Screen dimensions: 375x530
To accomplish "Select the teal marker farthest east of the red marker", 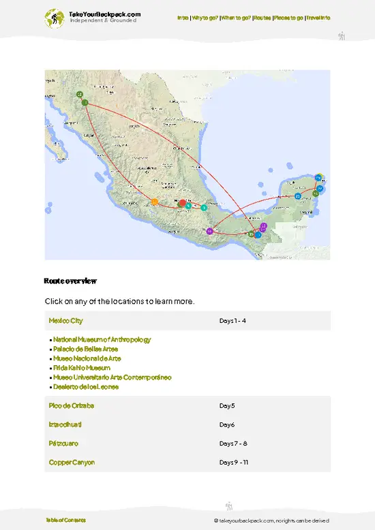I will (204, 208).
